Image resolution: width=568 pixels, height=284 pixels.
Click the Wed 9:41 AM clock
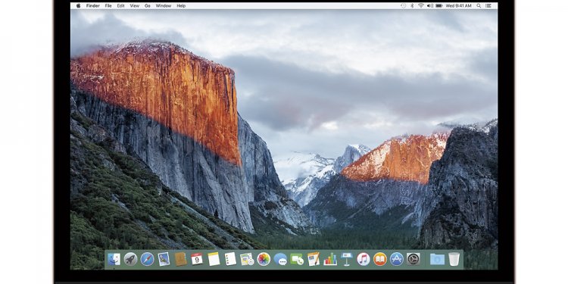tap(458, 6)
